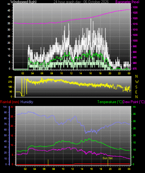Select the yellow sunrise marker line near 07
This screenshot has width=145, height=173.
(x=48, y=163)
